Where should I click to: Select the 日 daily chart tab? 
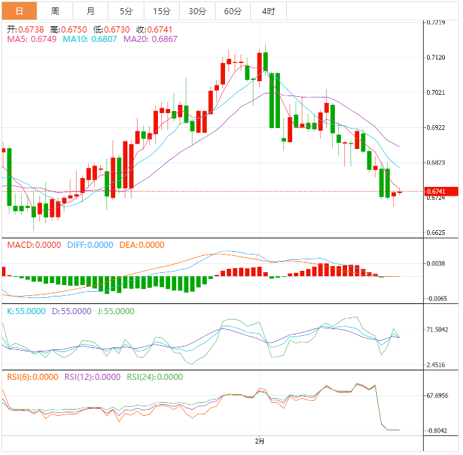click(20, 12)
